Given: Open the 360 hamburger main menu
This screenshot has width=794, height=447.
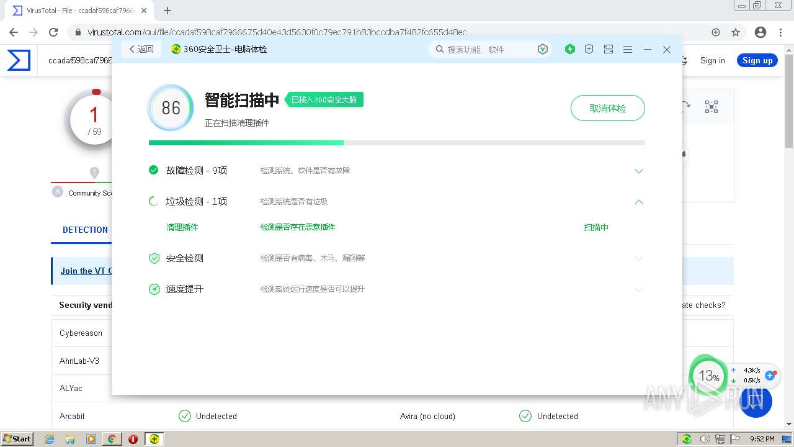Looking at the screenshot, I should pyautogui.click(x=628, y=49).
